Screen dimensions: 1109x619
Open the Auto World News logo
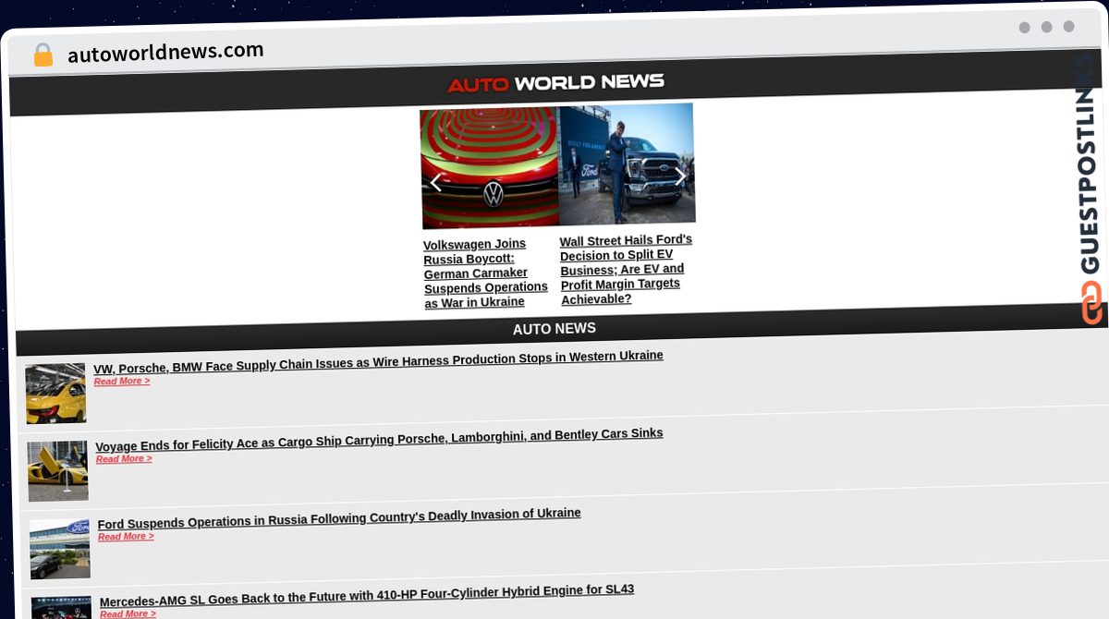[555, 83]
